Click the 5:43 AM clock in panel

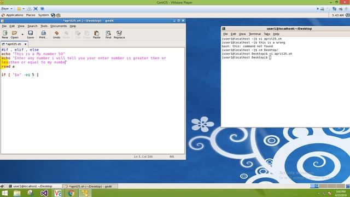tap(337, 15)
